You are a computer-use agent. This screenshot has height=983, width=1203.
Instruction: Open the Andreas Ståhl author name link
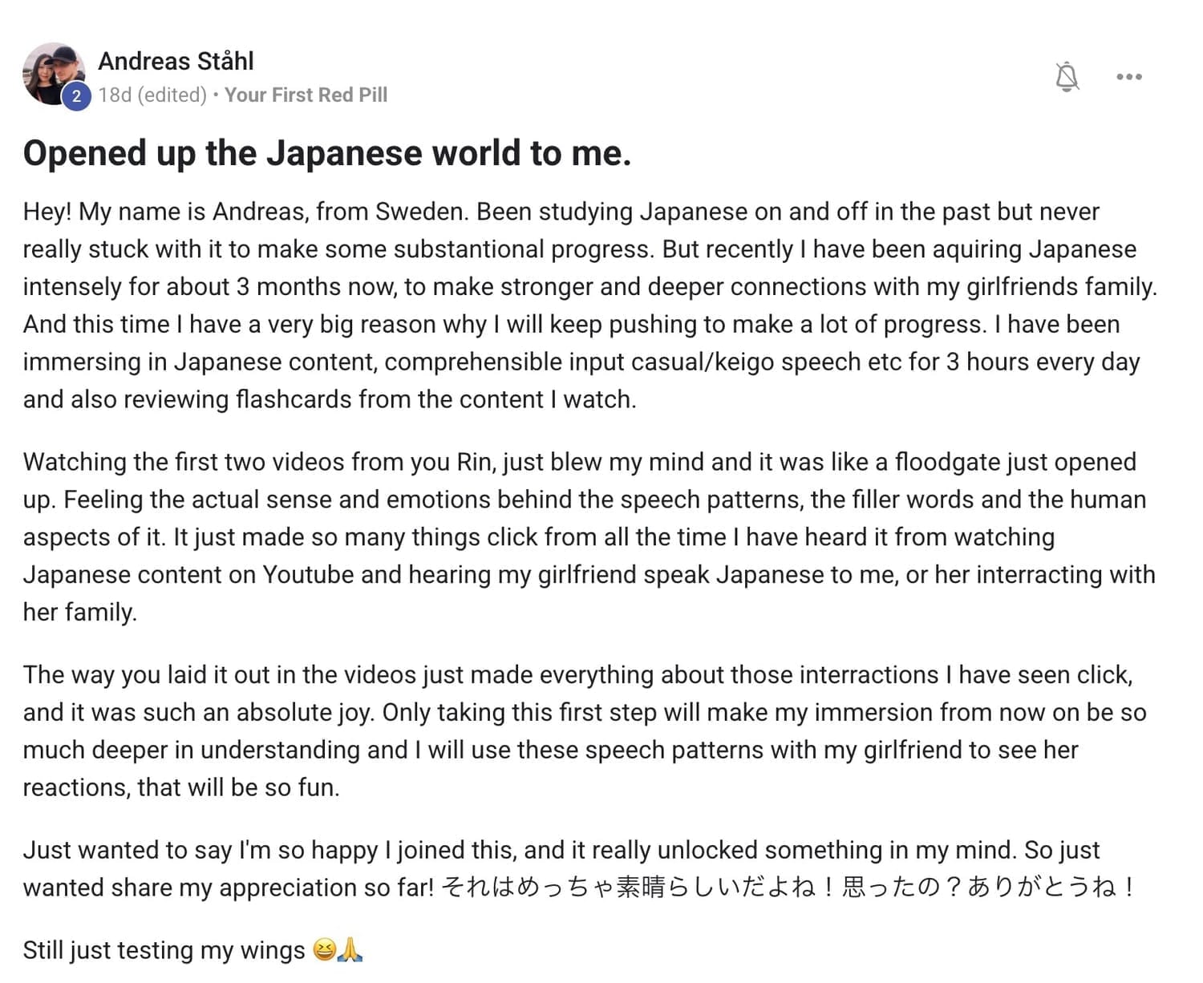tap(176, 61)
